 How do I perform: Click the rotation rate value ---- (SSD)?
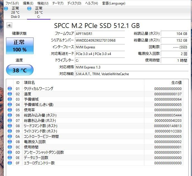[175, 47]
